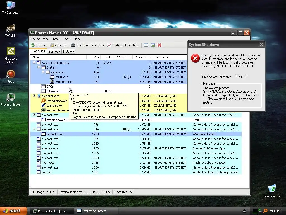Viewport: 286px width, 215px height.
Task: Collapse svchost.exe node above wmiprvse.exe
Action: point(34,114)
